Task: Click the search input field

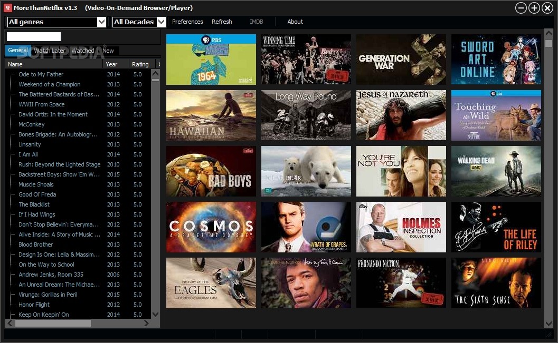Action: click(34, 36)
